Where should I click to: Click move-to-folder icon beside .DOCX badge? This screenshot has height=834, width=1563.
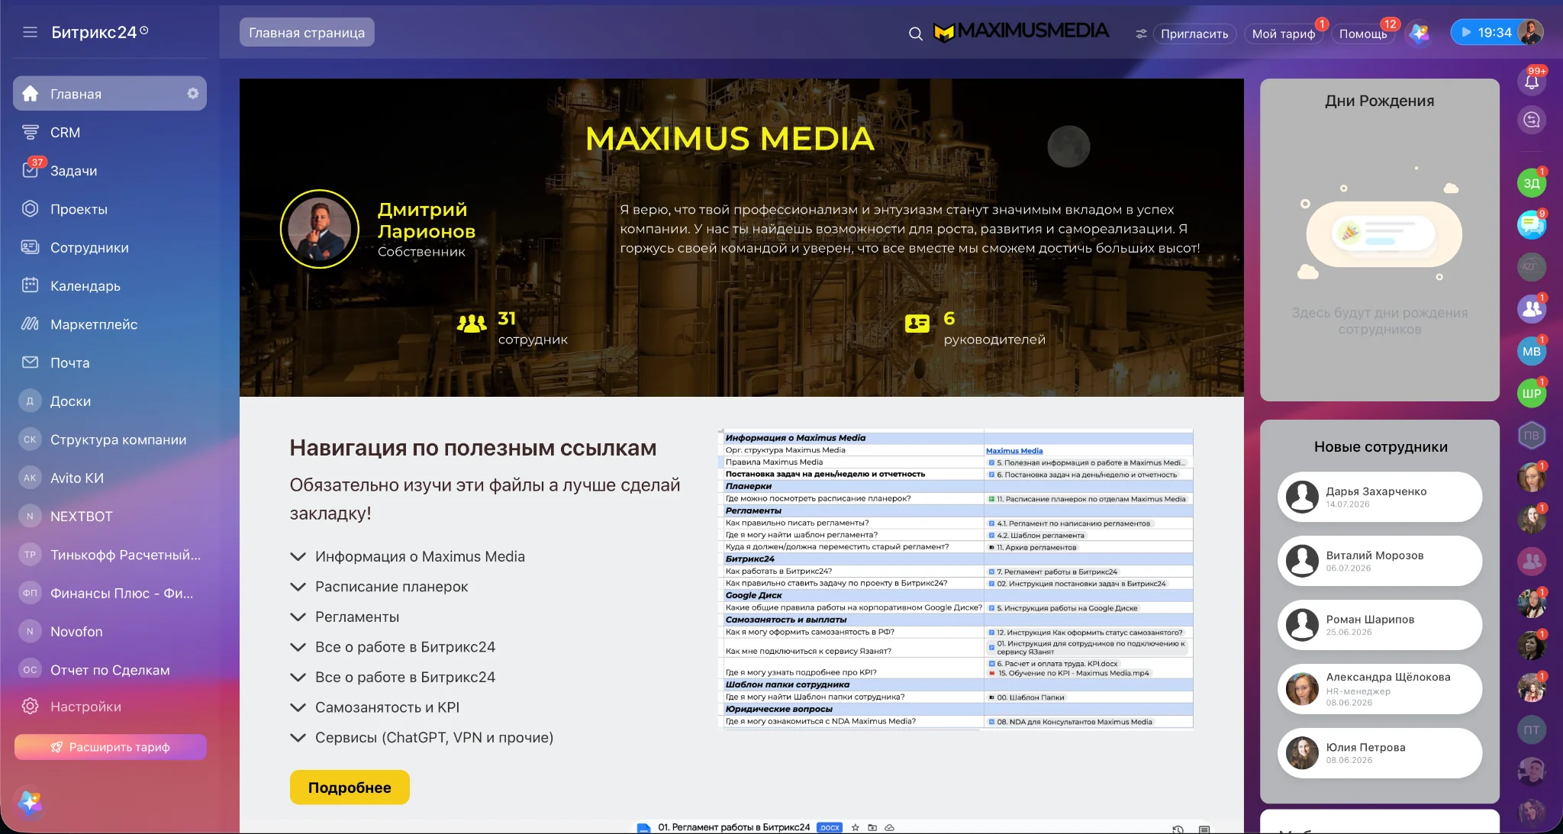(x=872, y=828)
